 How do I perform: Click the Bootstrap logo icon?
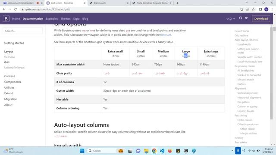pyautogui.click(x=6, y=19)
